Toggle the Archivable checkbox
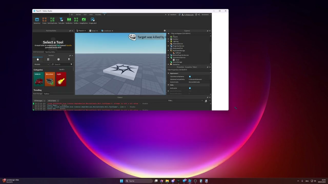This screenshot has width=328, height=184. (x=190, y=88)
